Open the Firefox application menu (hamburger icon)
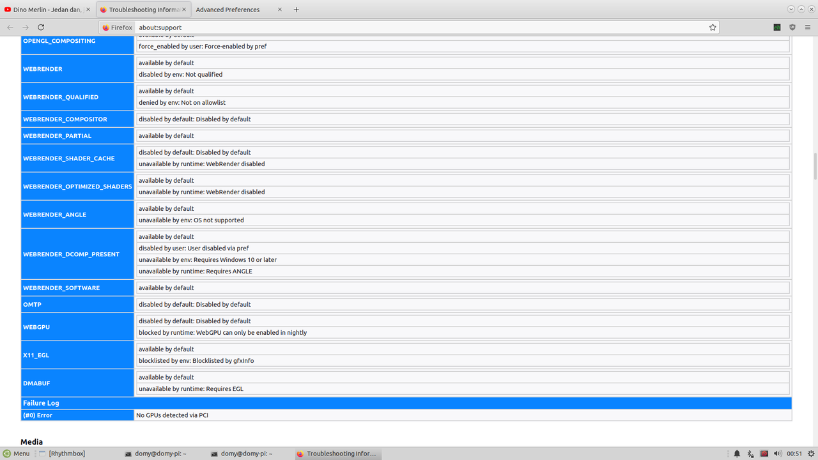 (808, 27)
